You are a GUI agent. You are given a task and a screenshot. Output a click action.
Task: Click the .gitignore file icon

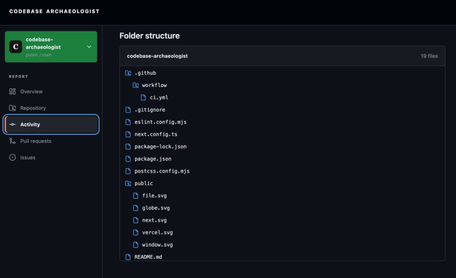[x=128, y=110]
